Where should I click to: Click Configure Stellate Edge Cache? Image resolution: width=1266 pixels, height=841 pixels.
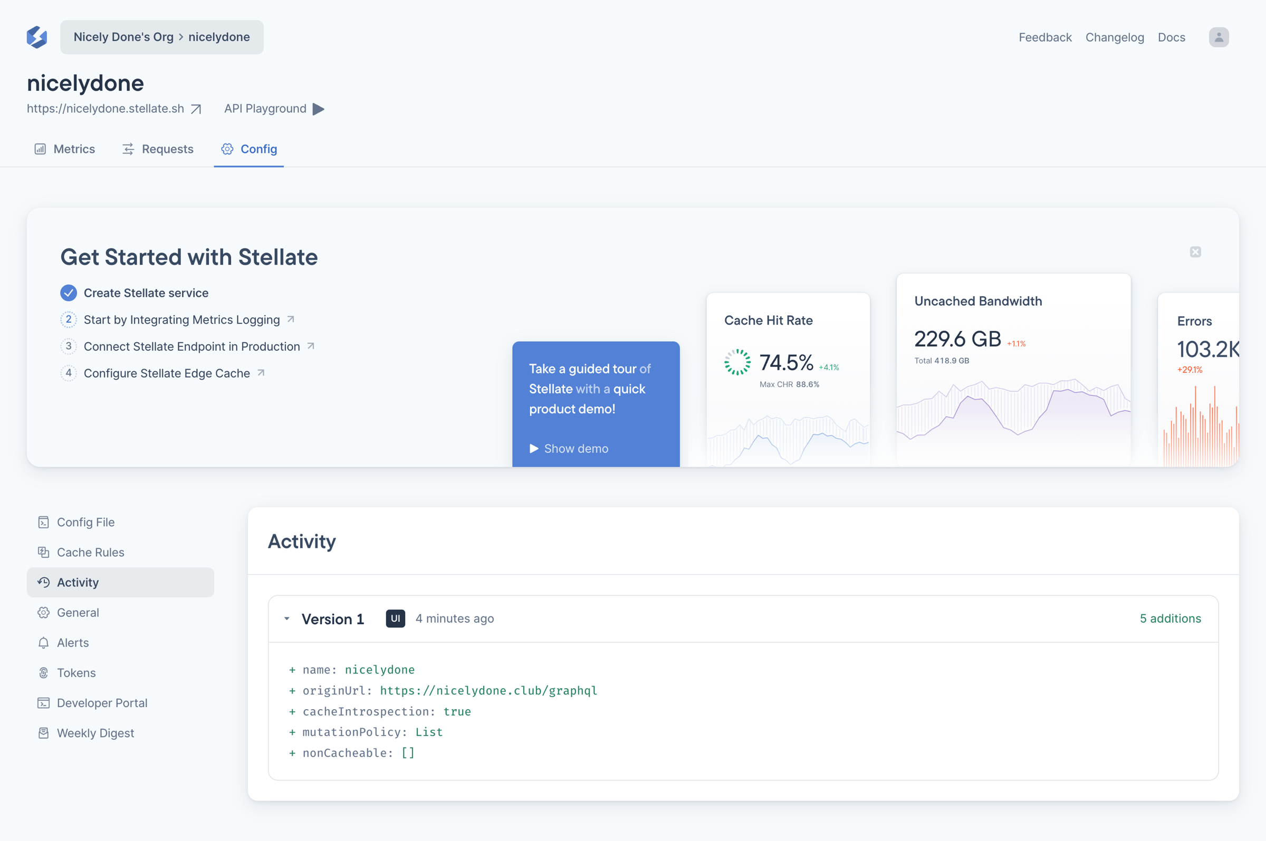(x=167, y=373)
